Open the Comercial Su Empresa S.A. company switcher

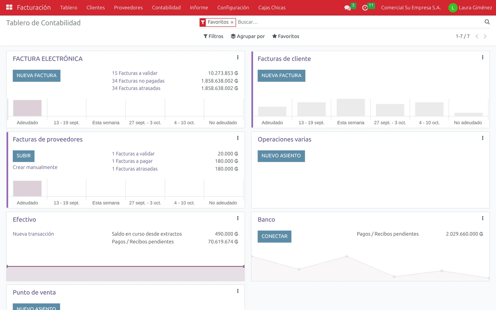411,7
